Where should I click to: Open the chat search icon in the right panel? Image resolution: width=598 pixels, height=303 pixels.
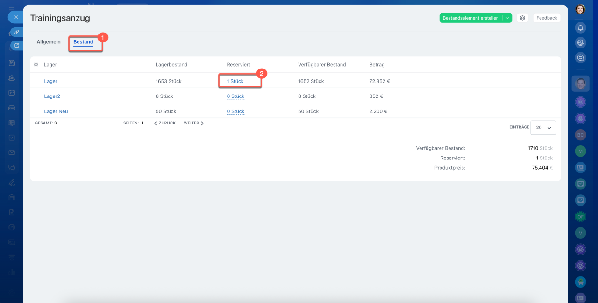pos(580,58)
